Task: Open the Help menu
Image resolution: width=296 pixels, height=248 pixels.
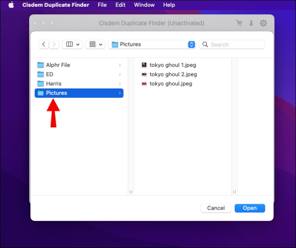Action: (169, 5)
